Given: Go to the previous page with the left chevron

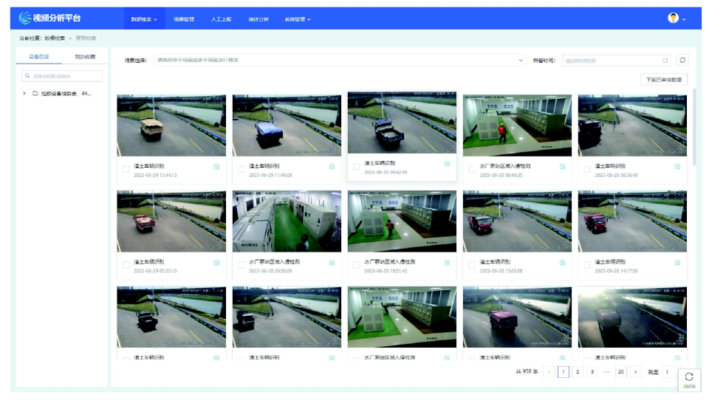Looking at the screenshot, I should (x=549, y=372).
